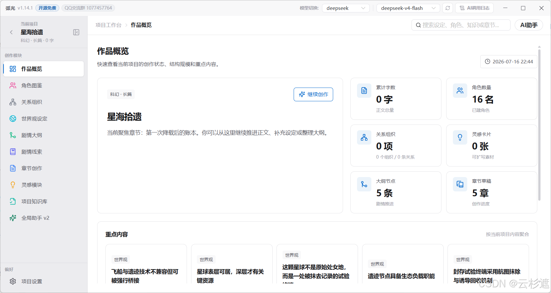Click the 按当前项目内容聚合 label
The height and width of the screenshot is (293, 551).
(x=507, y=234)
